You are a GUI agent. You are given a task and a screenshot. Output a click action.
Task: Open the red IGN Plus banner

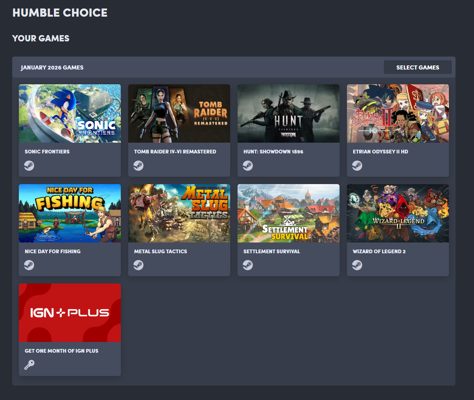tap(70, 313)
